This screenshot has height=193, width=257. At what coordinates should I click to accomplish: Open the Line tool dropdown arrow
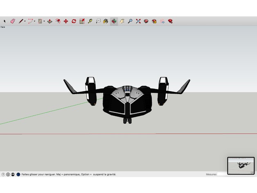pyautogui.click(x=25, y=21)
